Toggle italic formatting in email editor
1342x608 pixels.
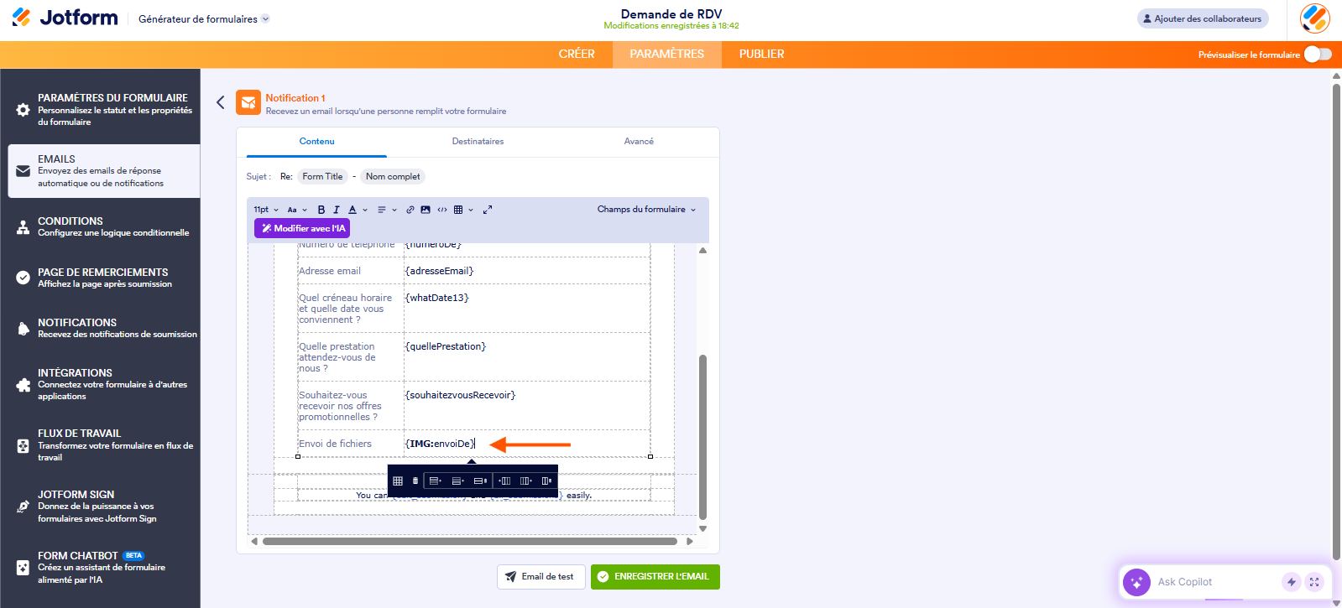tap(337, 210)
